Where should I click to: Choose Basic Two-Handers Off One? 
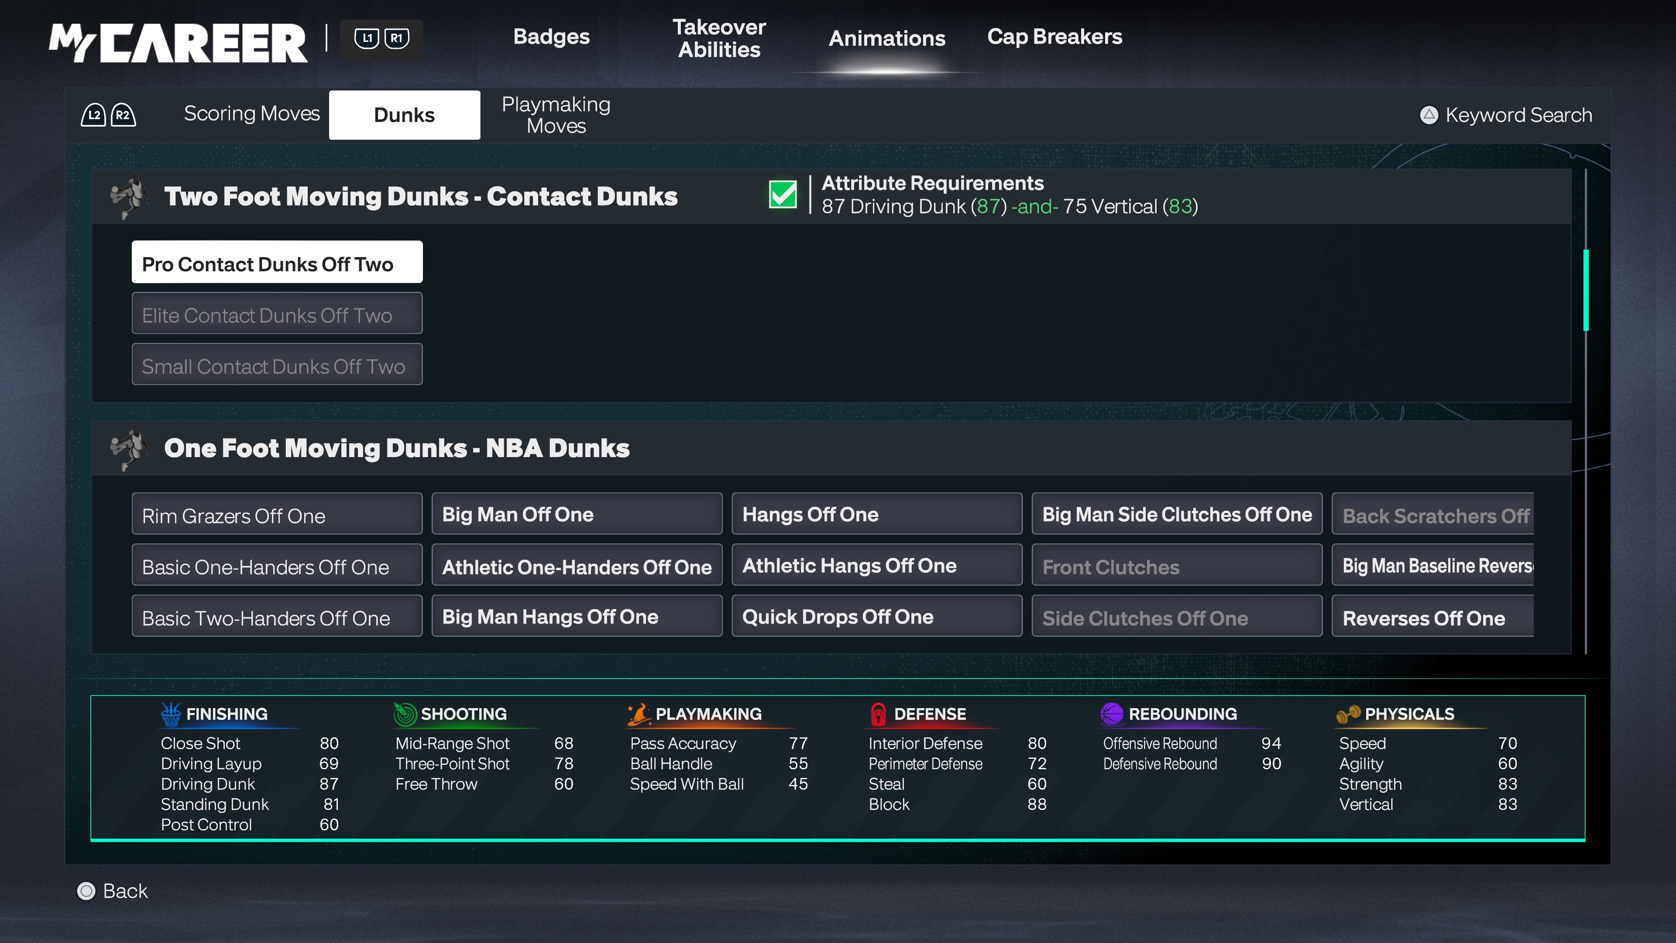[277, 616]
